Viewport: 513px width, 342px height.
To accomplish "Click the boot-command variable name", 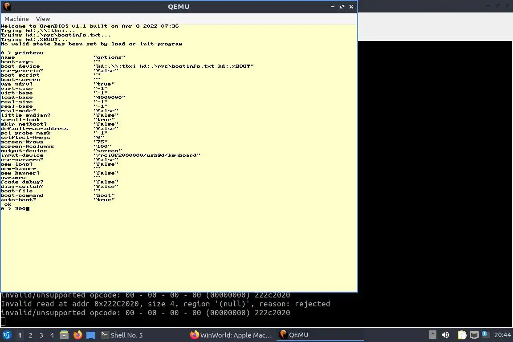I will 22,195.
